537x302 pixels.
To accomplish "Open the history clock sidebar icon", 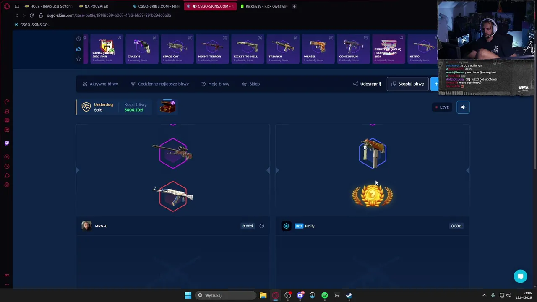I will 7,167.
